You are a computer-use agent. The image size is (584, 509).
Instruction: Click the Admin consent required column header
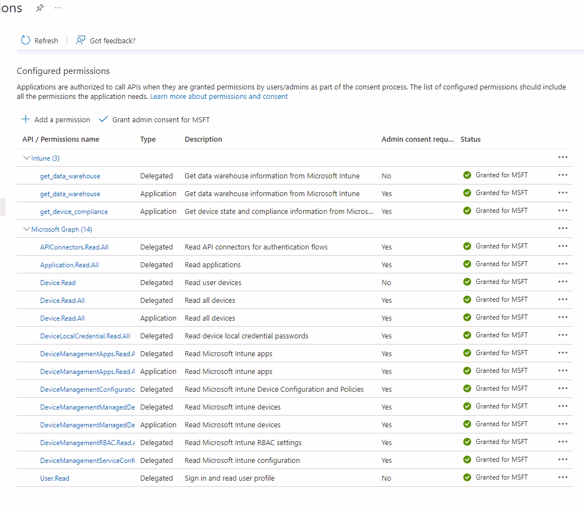click(418, 139)
